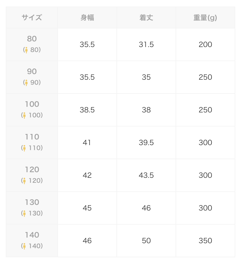Click the yellow person icon beside 80
Screen dimensions: 241x261
pyautogui.click(x=26, y=50)
